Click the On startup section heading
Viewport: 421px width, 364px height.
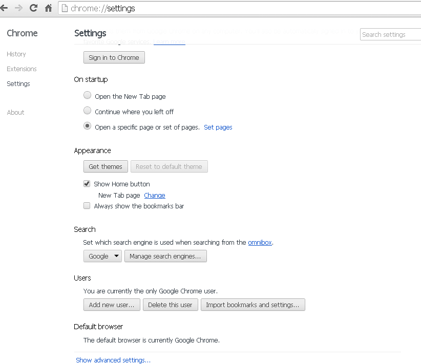91,80
